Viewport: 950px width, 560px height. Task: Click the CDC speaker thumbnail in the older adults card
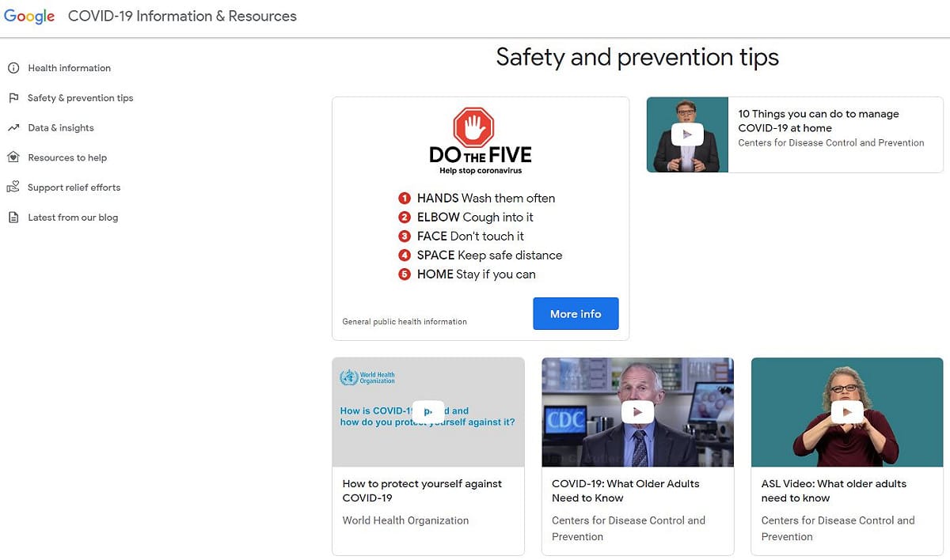tap(637, 412)
